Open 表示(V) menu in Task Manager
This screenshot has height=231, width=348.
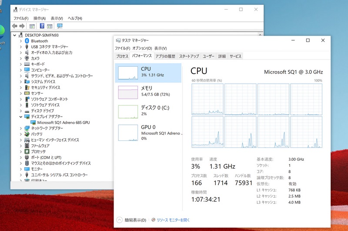point(161,48)
